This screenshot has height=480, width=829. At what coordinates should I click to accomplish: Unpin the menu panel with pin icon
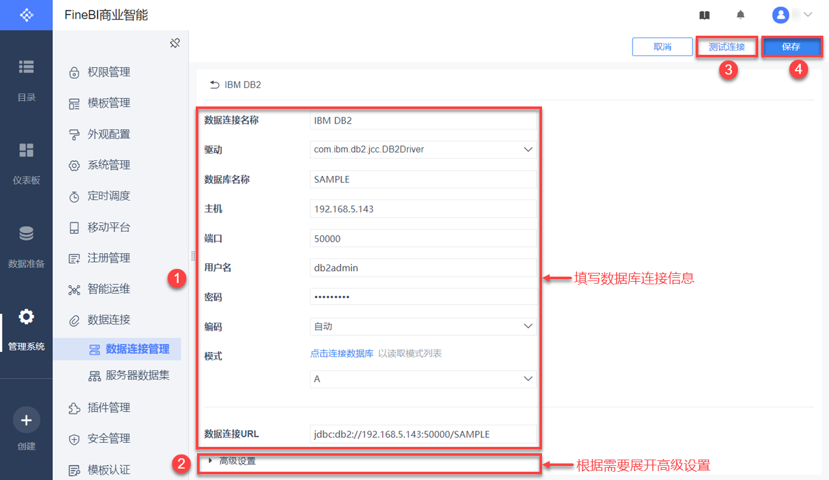pos(175,43)
